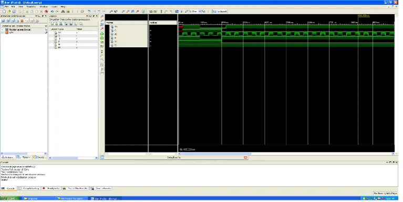Click the Windows Start button
This screenshot has height=202, width=403.
click(x=10, y=199)
